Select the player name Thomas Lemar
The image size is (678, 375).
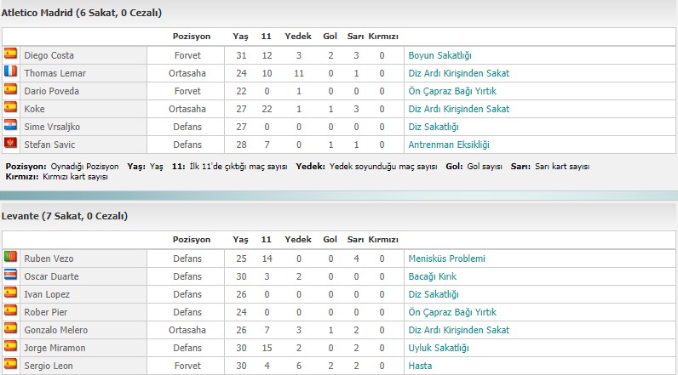pos(55,73)
